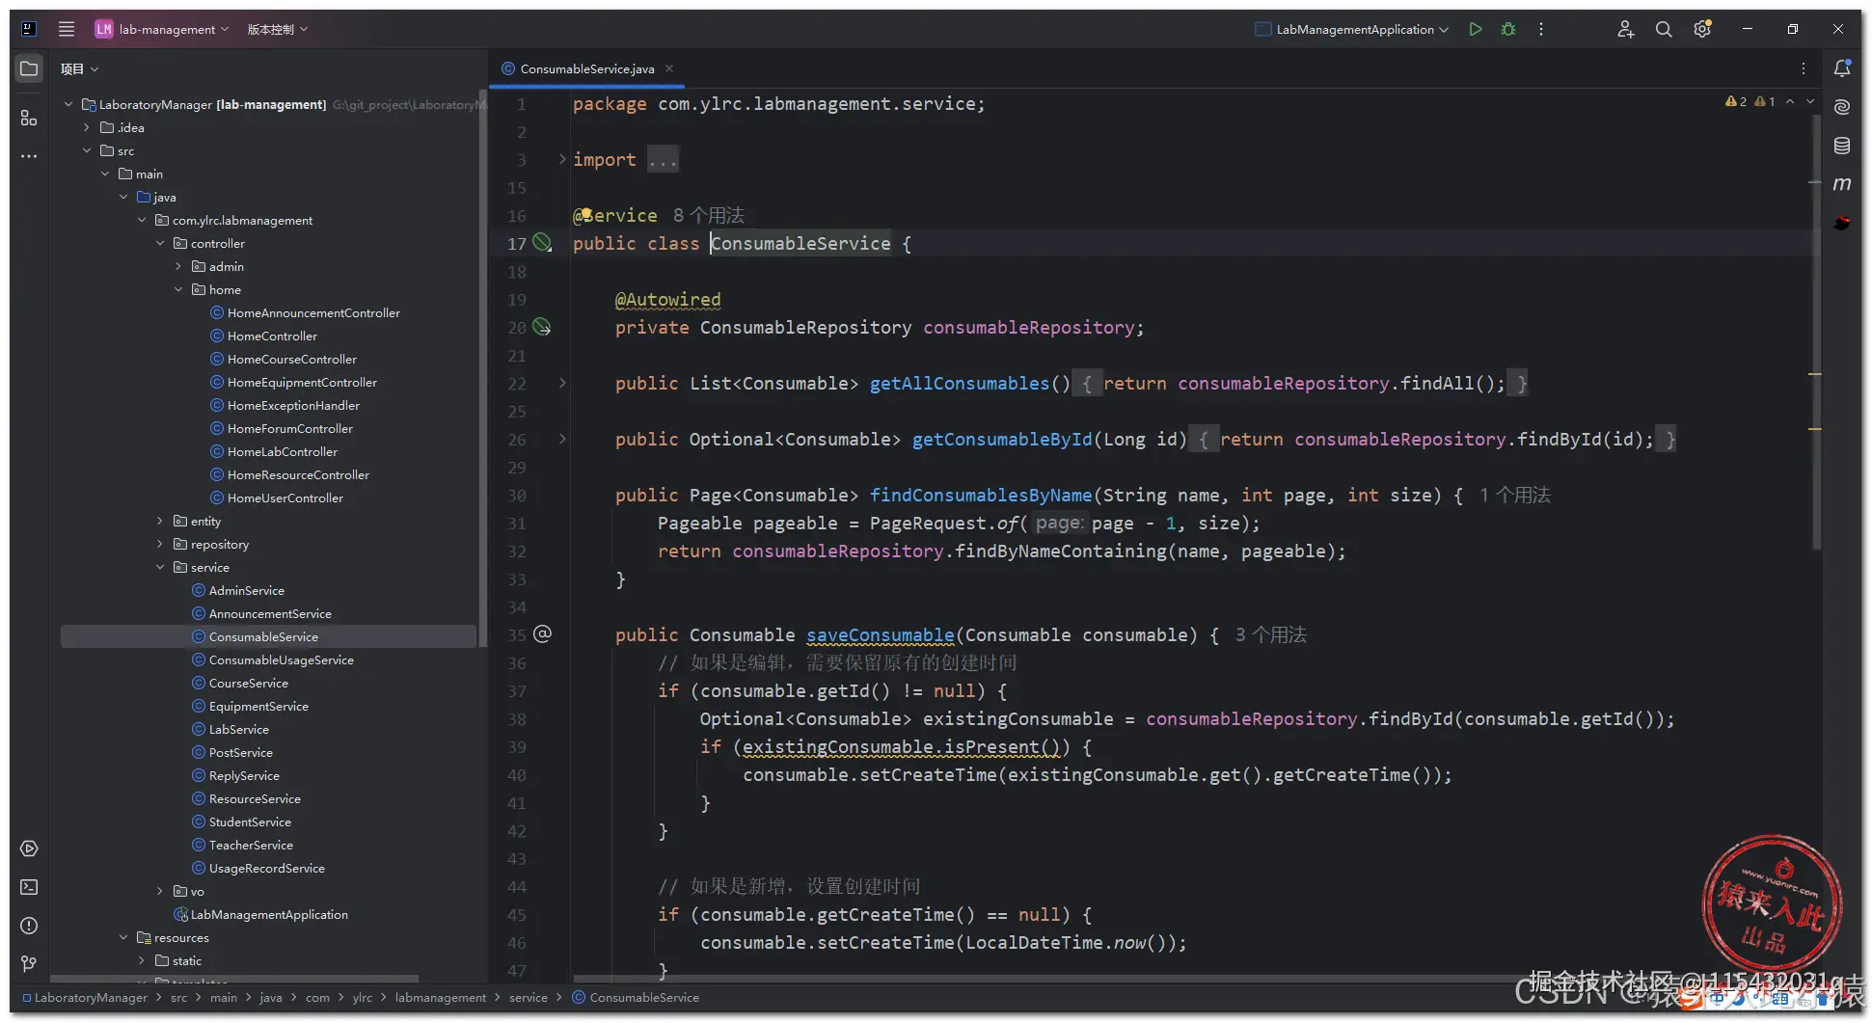
Task: Unfold the getAllConsumables method
Action: [562, 383]
